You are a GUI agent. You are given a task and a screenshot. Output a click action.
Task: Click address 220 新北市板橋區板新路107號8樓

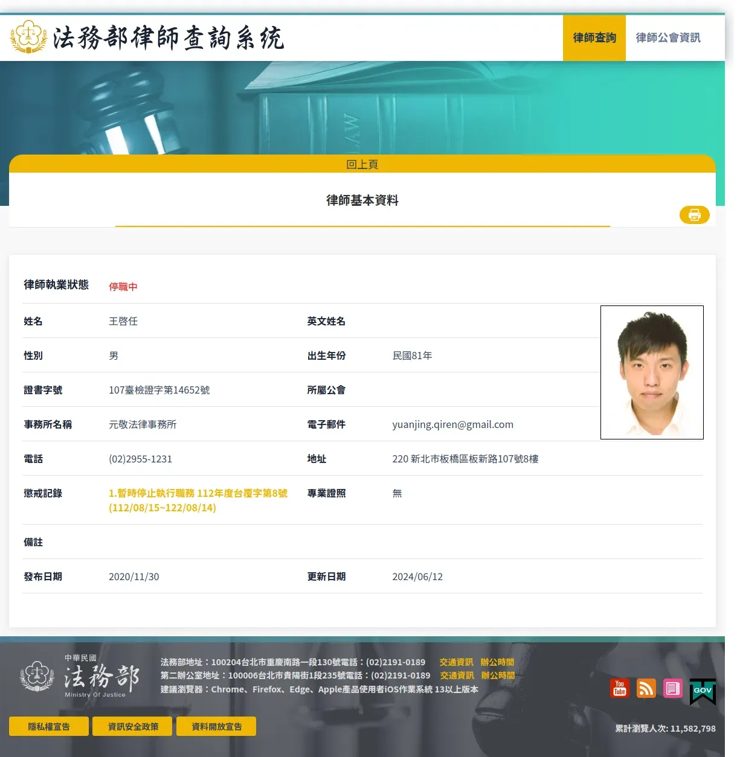coord(465,459)
